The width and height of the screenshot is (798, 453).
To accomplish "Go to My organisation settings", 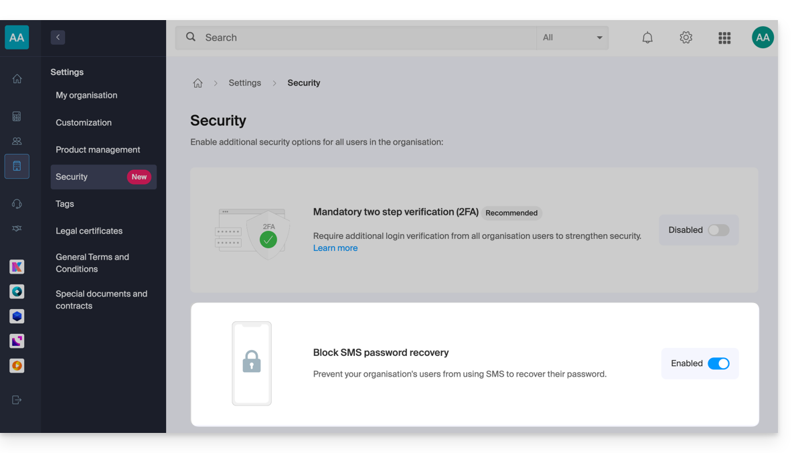I will (86, 96).
